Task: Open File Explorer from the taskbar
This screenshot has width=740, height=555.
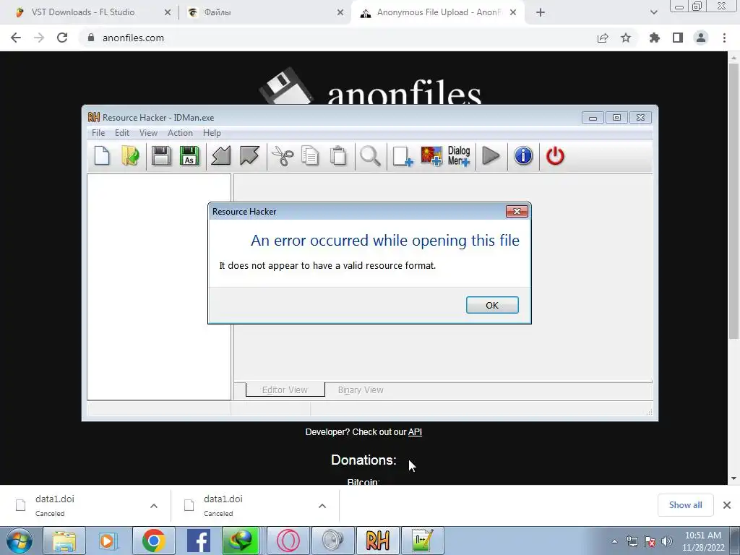Action: 64,541
